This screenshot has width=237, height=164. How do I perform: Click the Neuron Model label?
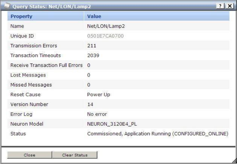[x=27, y=124]
